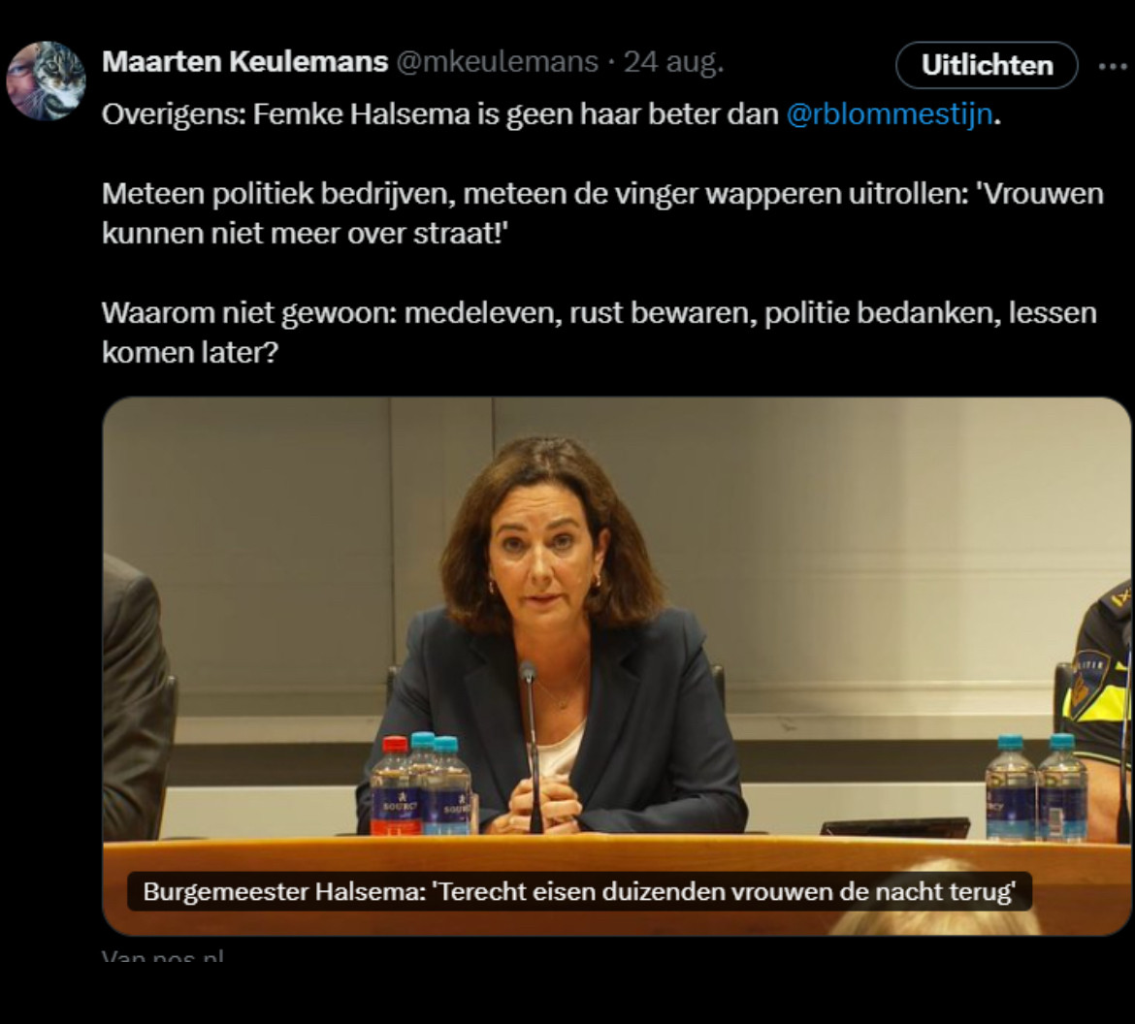
Task: Click the @mkeulemans handle
Action: (x=497, y=62)
